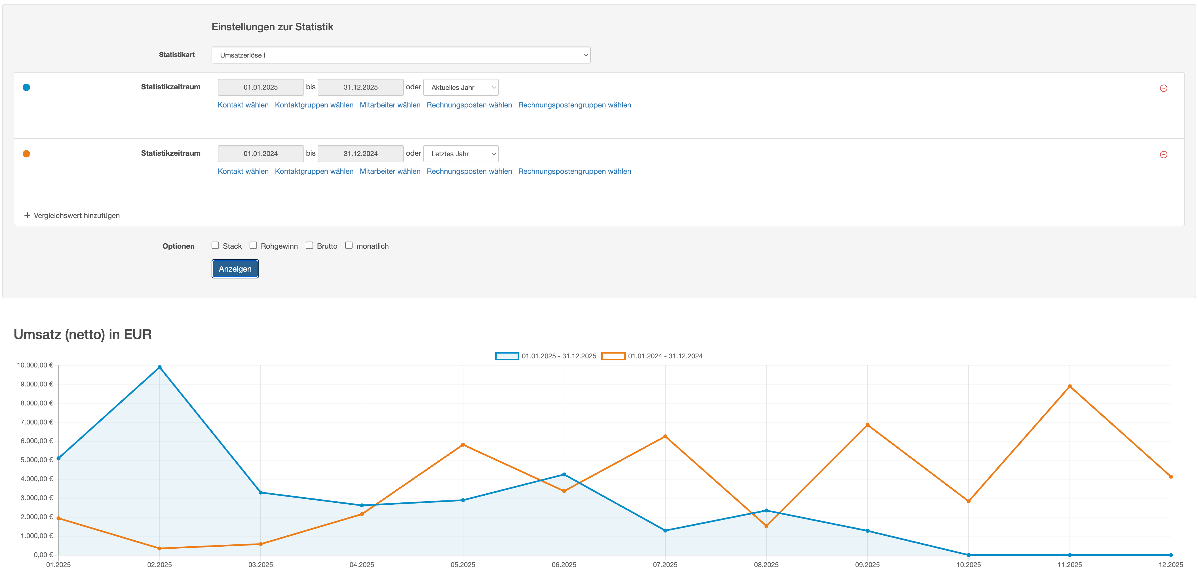Click the 01.01.2025 start date field
The height and width of the screenshot is (575, 1198).
point(260,87)
